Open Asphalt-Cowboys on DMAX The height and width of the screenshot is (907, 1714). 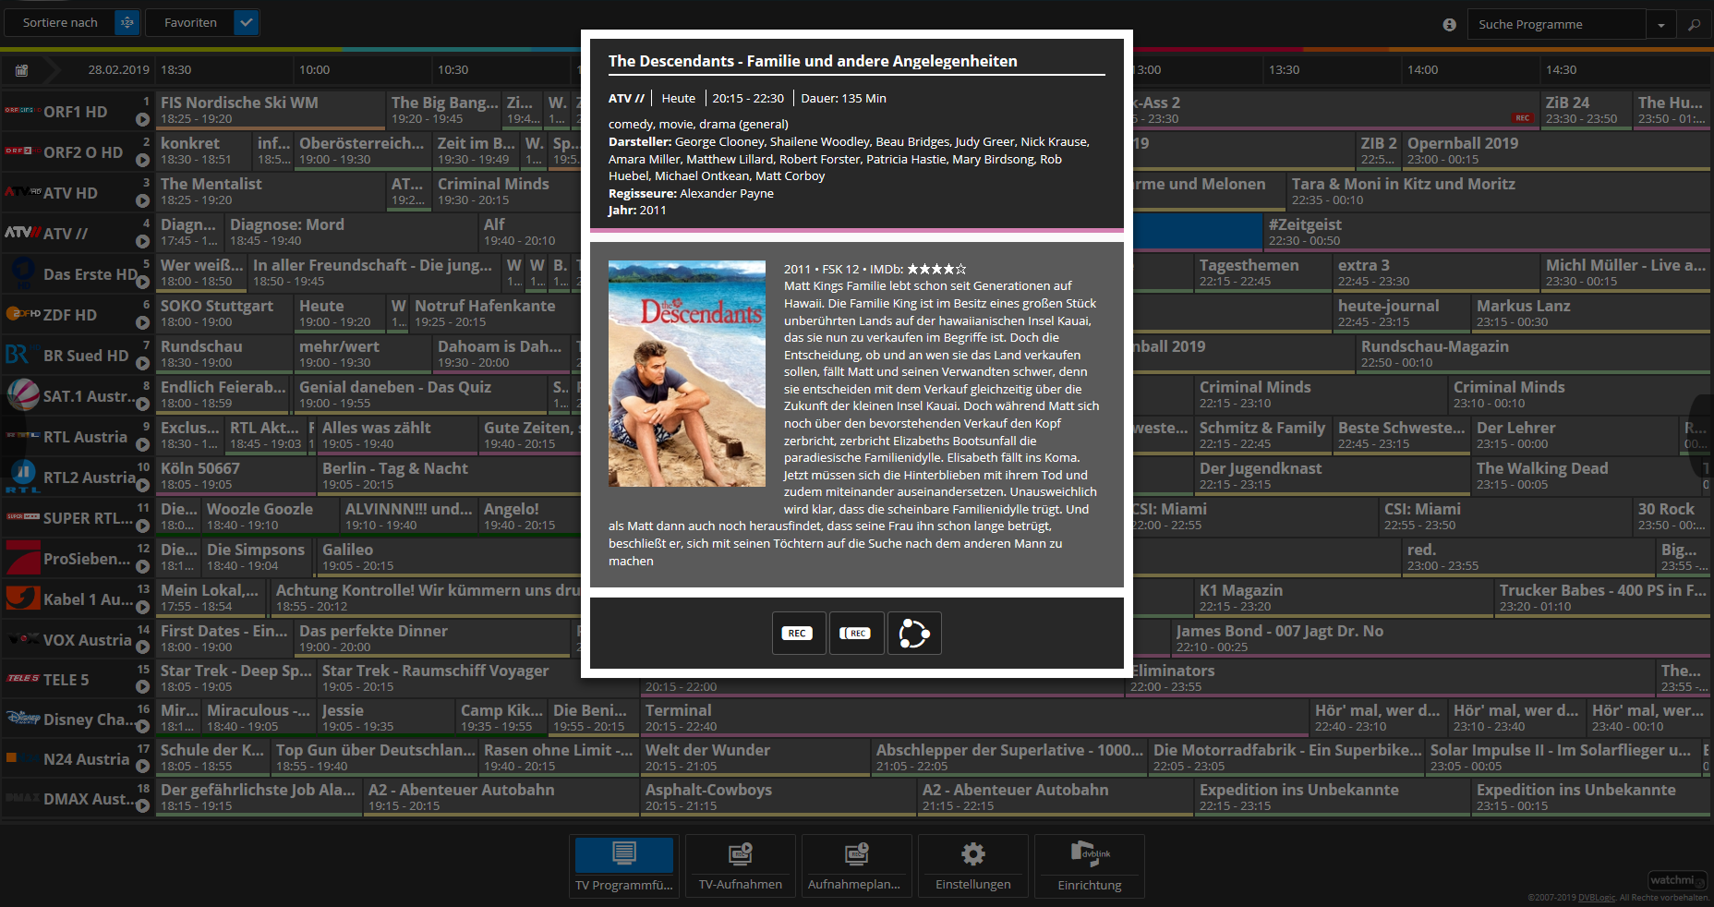(x=779, y=797)
